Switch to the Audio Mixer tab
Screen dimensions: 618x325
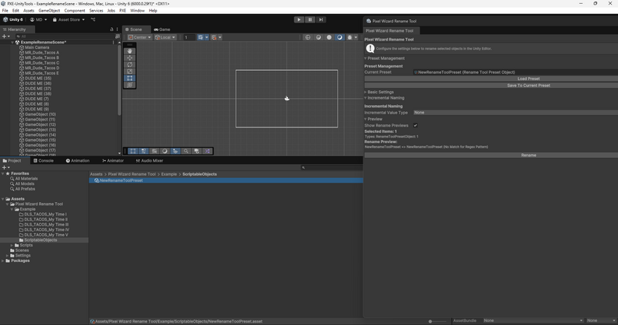149,161
